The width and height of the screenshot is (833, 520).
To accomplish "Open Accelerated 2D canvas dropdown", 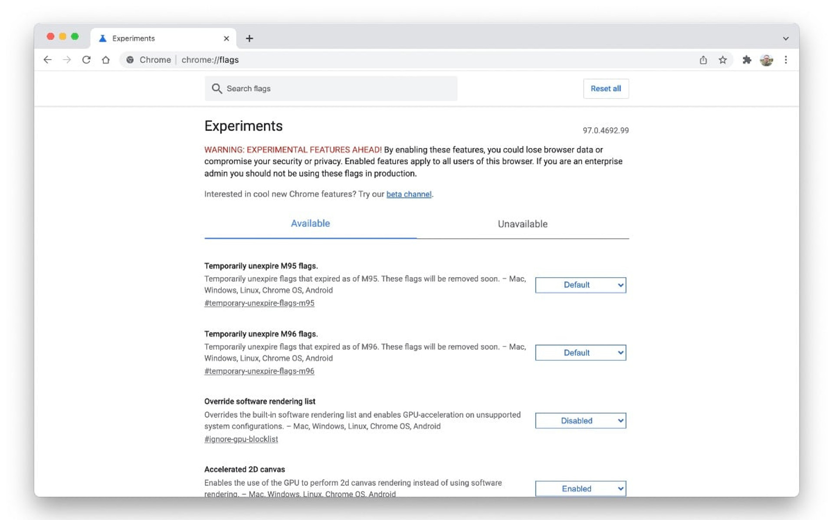I will coord(580,489).
